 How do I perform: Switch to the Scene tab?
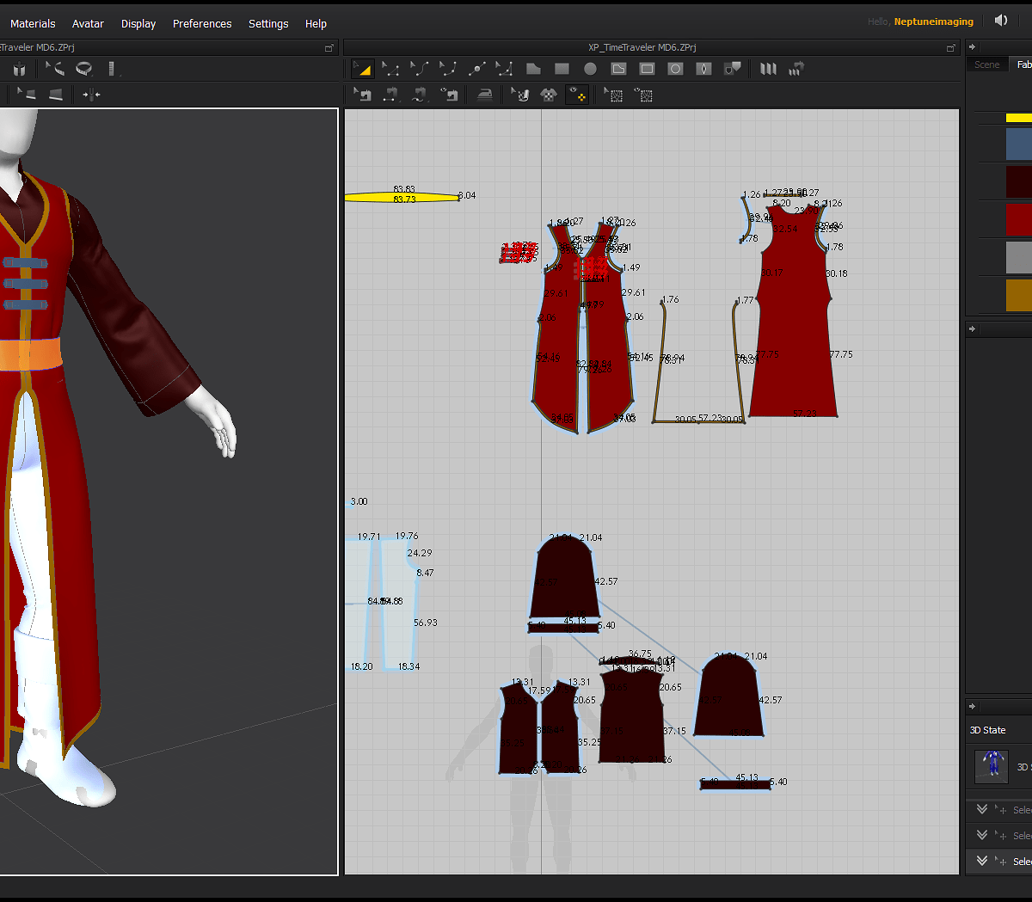coord(986,64)
